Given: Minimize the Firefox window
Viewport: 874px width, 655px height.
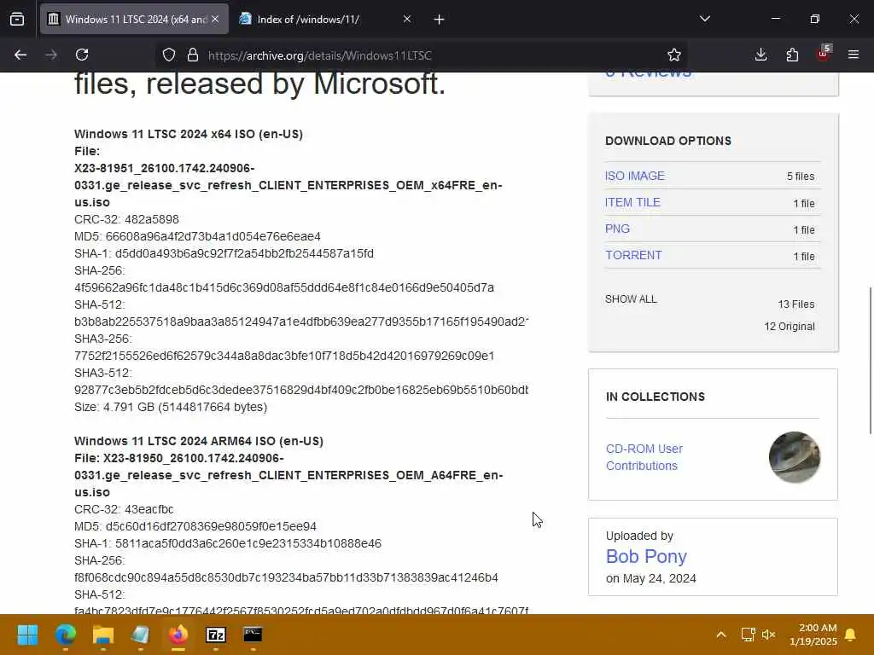Looking at the screenshot, I should coord(775,19).
